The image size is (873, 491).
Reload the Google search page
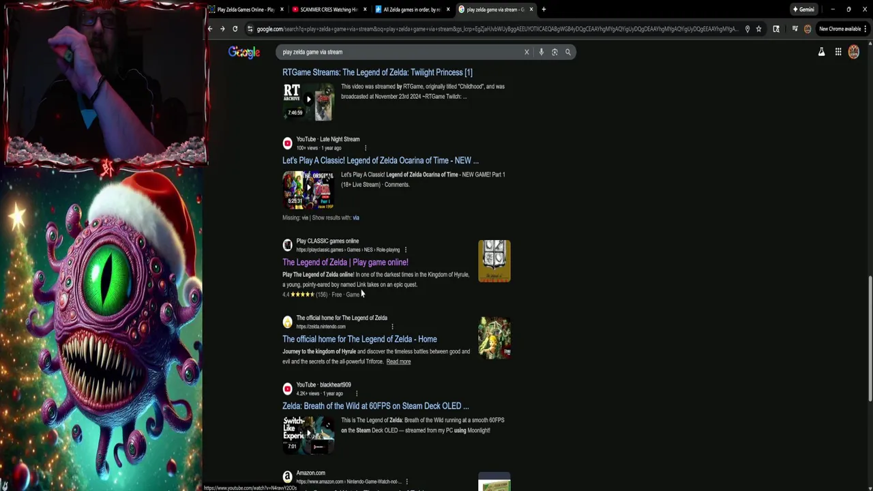tap(235, 29)
